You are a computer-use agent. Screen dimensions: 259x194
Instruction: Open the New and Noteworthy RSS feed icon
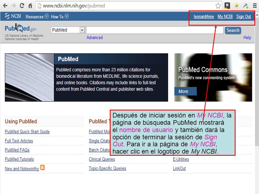[42, 167]
